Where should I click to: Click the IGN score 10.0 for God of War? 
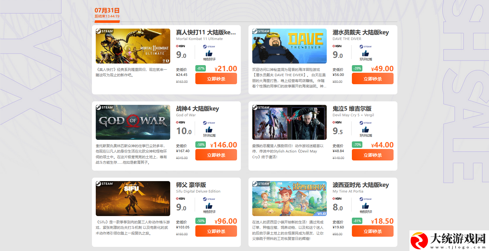(x=184, y=131)
